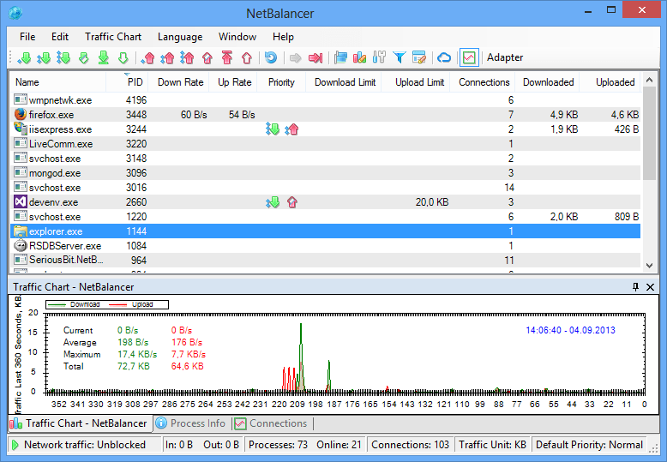Click the blue windows toolbar icon
Viewport: 667px width, 462px height.
click(x=340, y=57)
